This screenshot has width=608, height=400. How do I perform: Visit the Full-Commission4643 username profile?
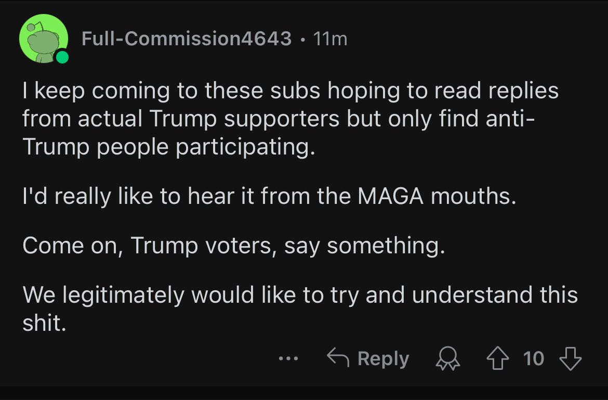click(x=187, y=38)
